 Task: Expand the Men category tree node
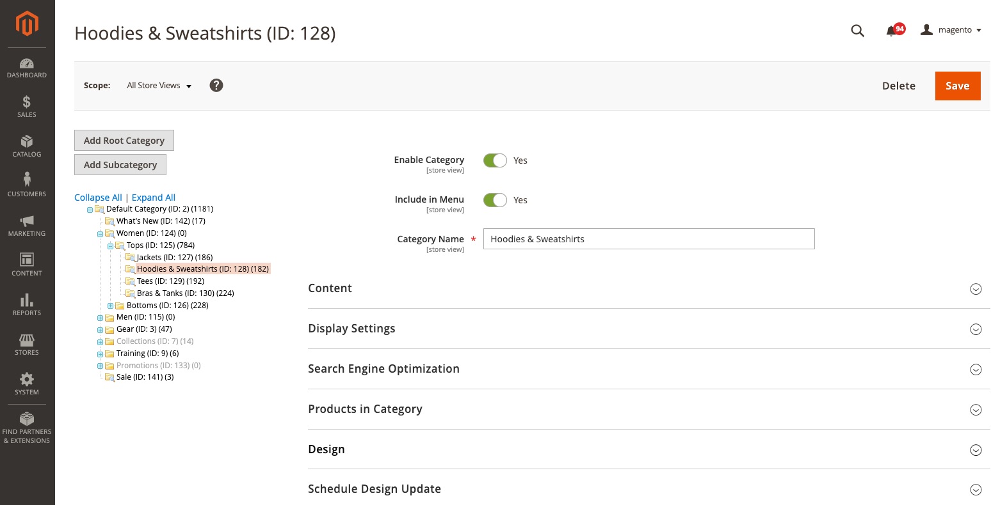[100, 318]
